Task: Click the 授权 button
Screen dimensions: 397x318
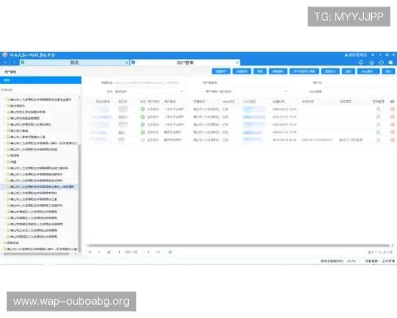Action: click(x=260, y=72)
